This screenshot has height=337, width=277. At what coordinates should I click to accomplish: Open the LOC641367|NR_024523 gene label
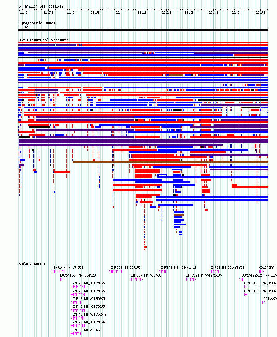[x=78, y=275]
